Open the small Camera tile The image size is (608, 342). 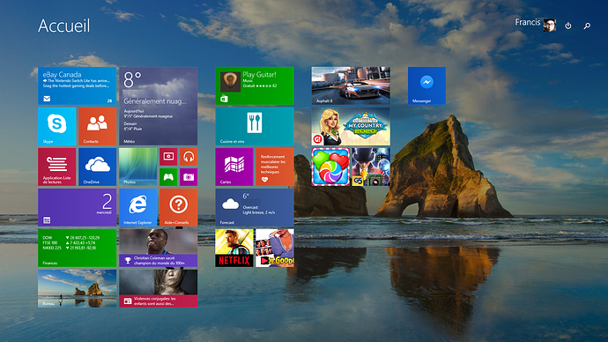pos(189,177)
